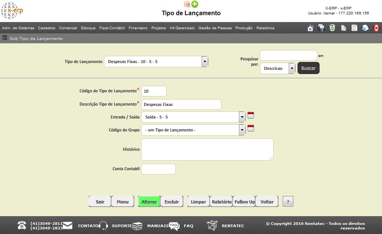Viewport: 382px width, 234px height.
Task: Click the MANUAIS footer link
Action: [158, 226]
